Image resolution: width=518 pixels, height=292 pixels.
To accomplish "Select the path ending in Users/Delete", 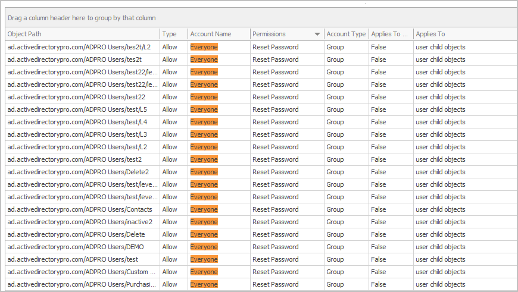I will coord(76,234).
